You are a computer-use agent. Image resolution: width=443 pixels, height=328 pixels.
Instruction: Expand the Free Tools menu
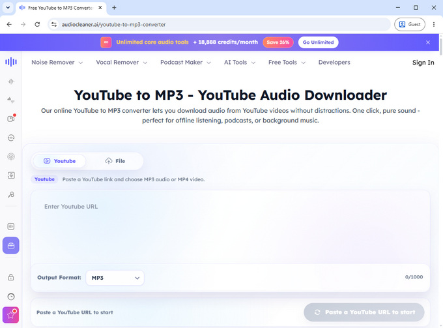[x=287, y=62]
